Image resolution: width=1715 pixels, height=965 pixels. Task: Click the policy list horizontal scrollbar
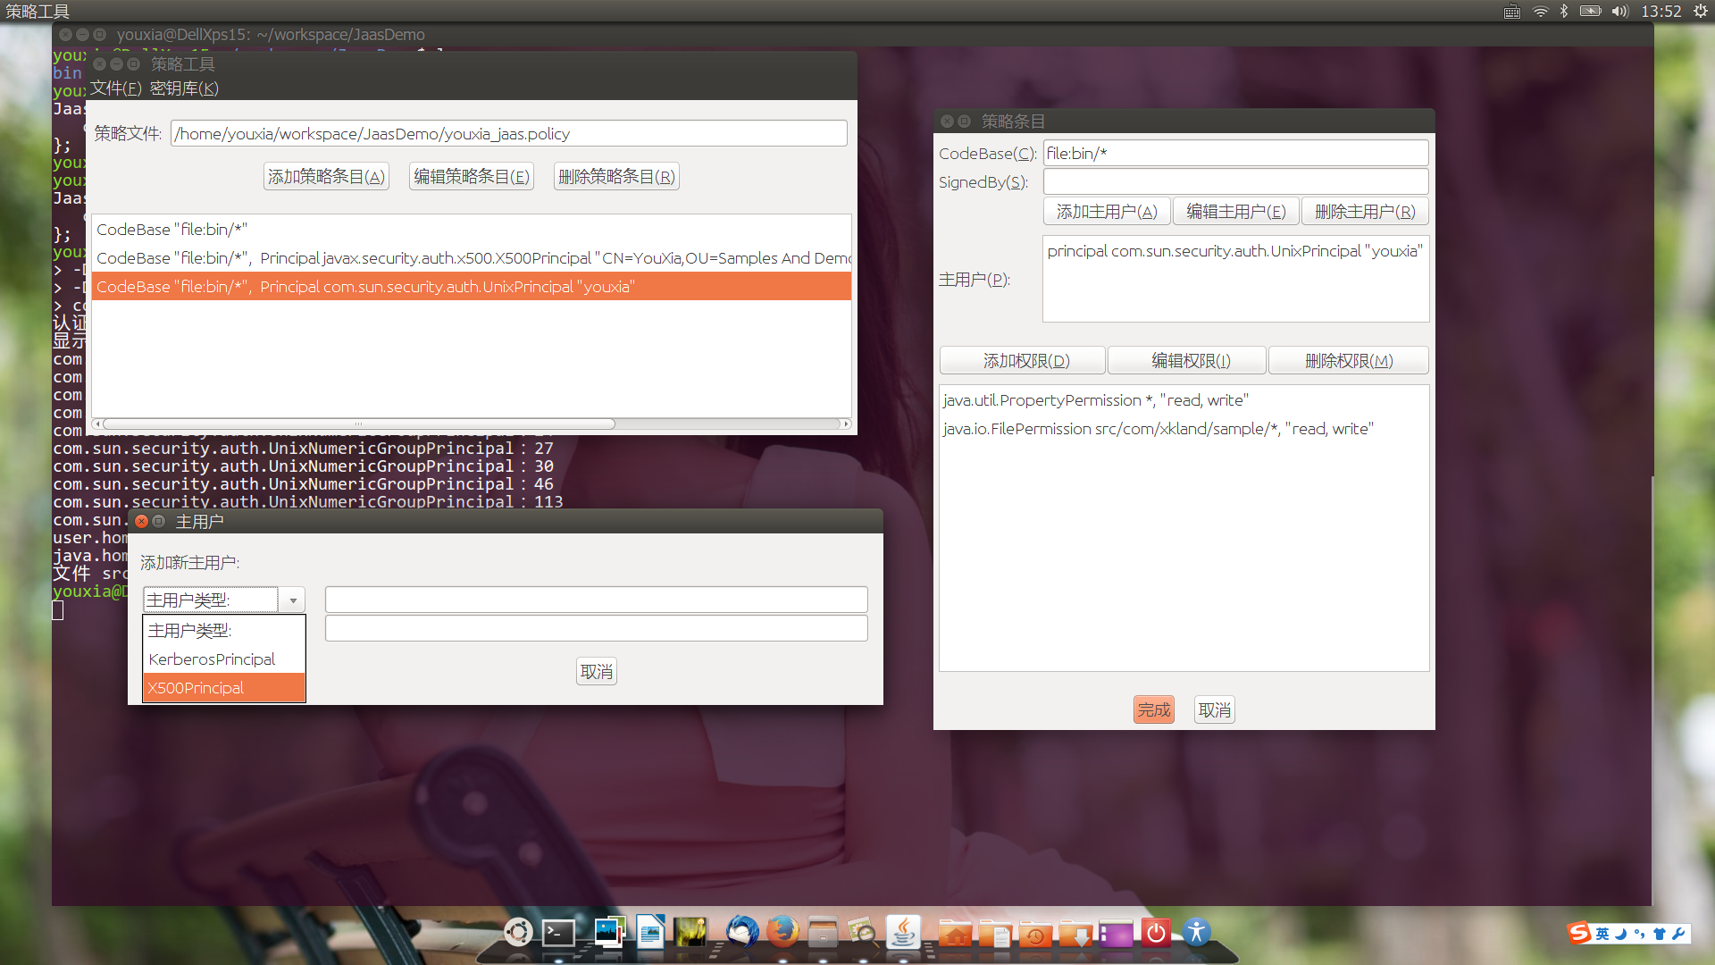pyautogui.click(x=359, y=424)
